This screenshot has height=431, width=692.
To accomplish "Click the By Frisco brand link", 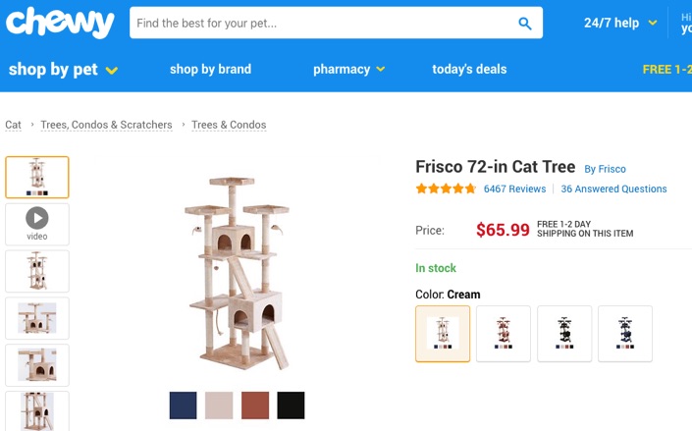I will [605, 169].
